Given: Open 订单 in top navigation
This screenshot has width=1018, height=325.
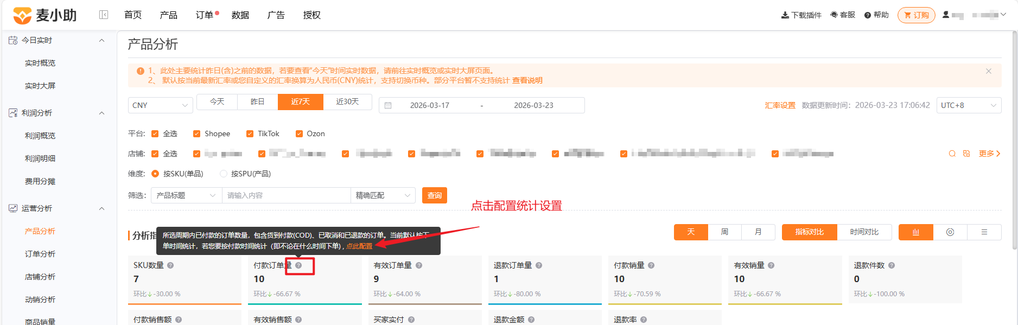Looking at the screenshot, I should [205, 15].
